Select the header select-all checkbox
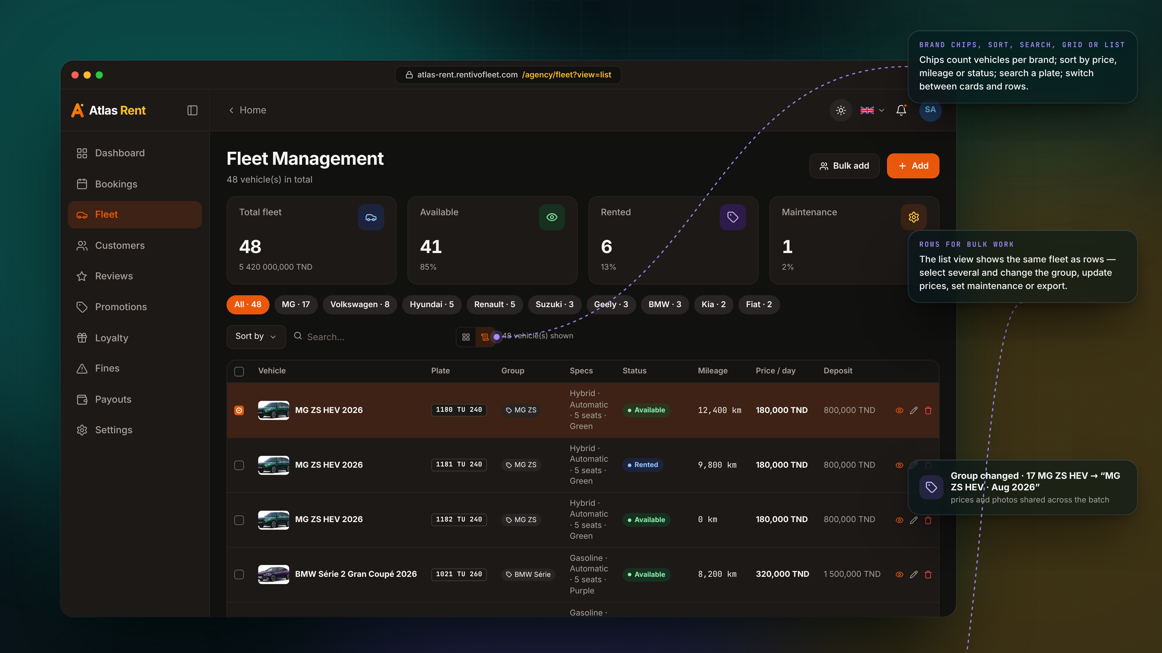This screenshot has height=653, width=1162. coord(239,371)
